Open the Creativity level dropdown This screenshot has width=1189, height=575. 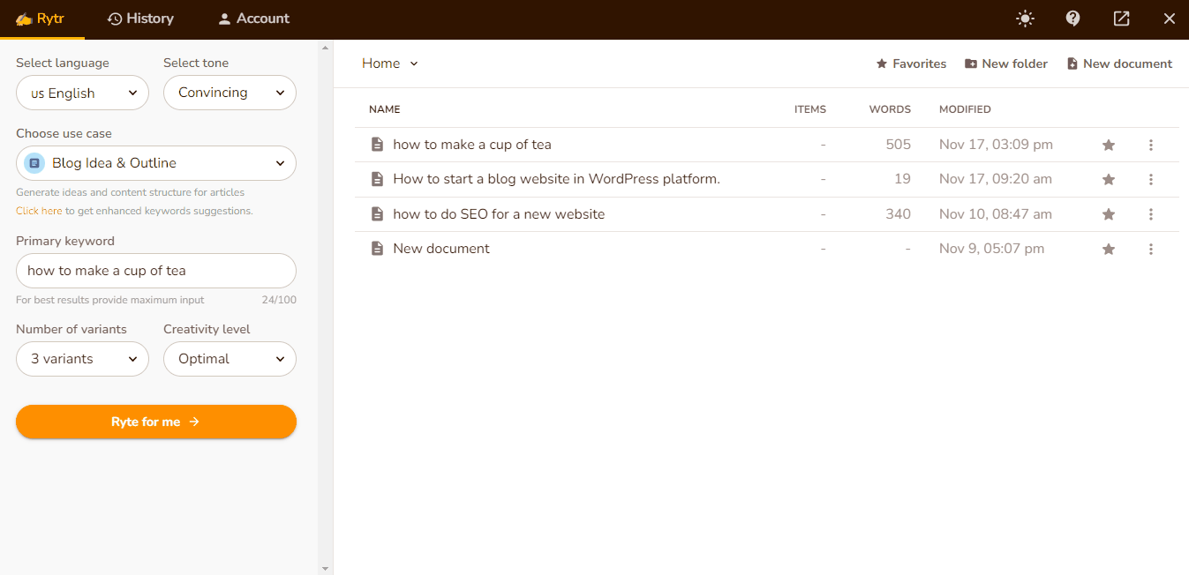[230, 359]
